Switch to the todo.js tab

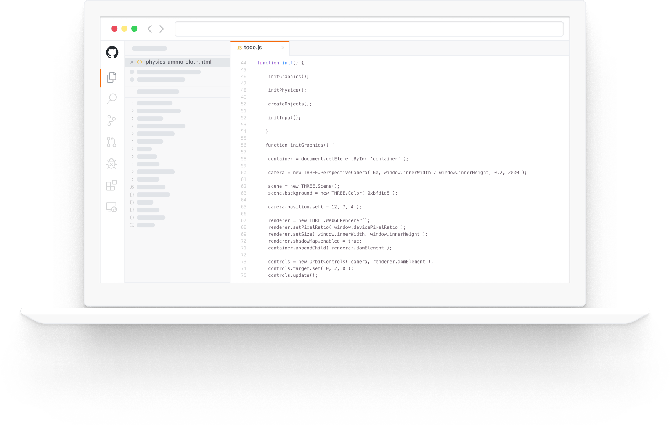tap(253, 48)
